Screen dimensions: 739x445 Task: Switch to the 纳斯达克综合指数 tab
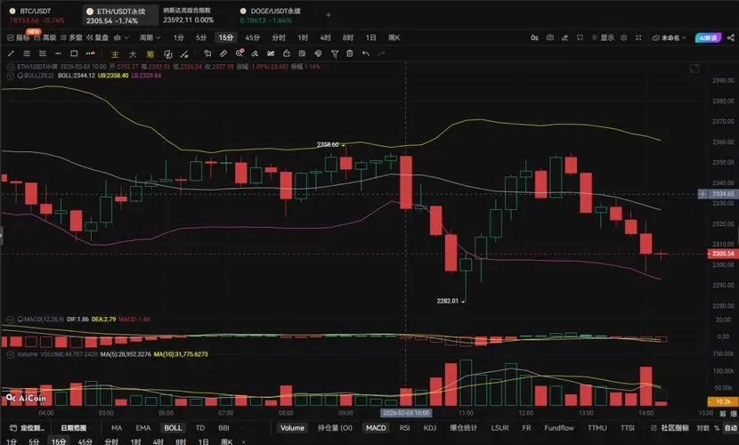coord(189,15)
